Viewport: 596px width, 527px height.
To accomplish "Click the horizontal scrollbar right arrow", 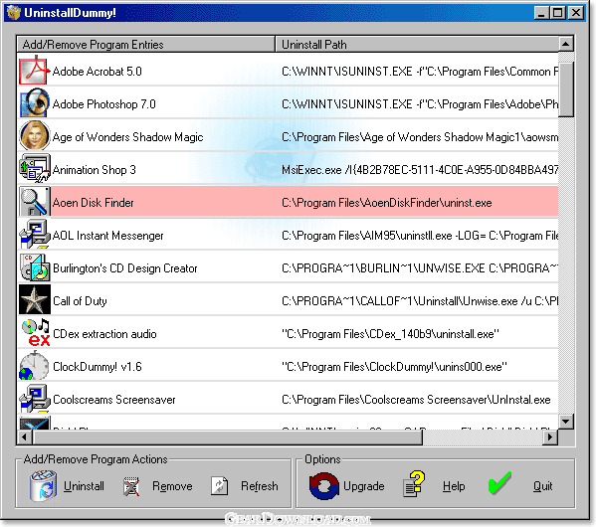I will (550, 437).
